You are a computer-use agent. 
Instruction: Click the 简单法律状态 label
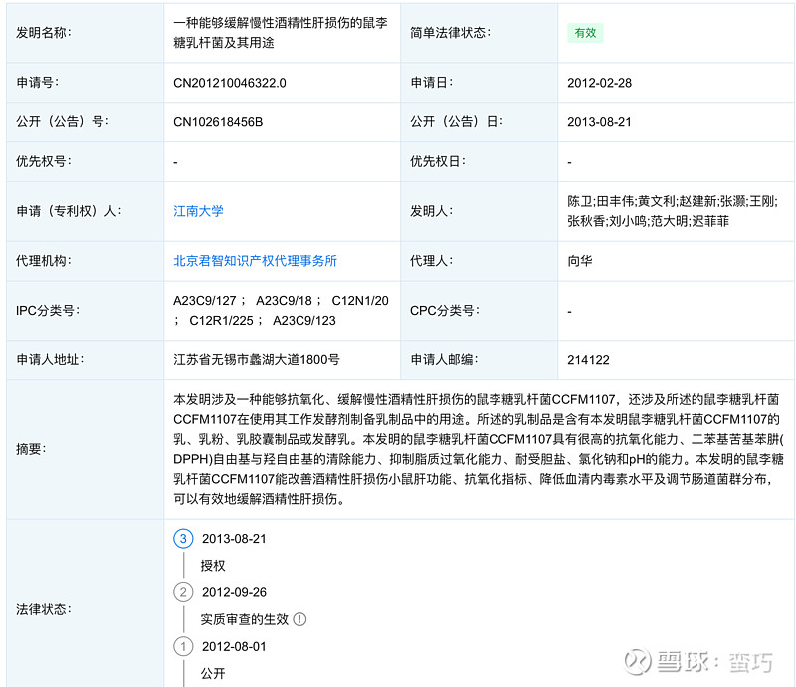[x=451, y=33]
